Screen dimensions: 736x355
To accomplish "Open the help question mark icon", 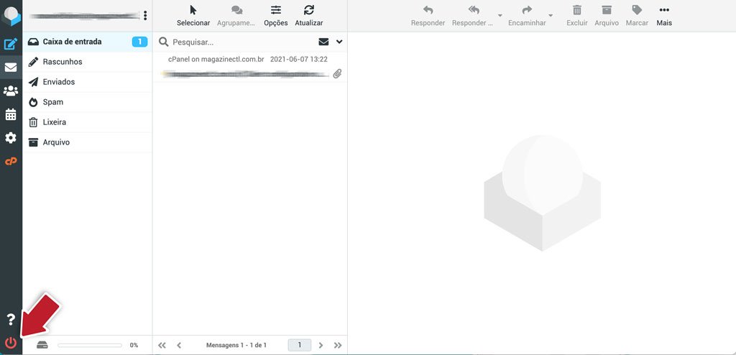I will click(11, 319).
